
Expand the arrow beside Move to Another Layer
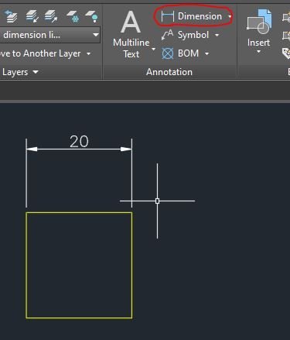point(89,53)
